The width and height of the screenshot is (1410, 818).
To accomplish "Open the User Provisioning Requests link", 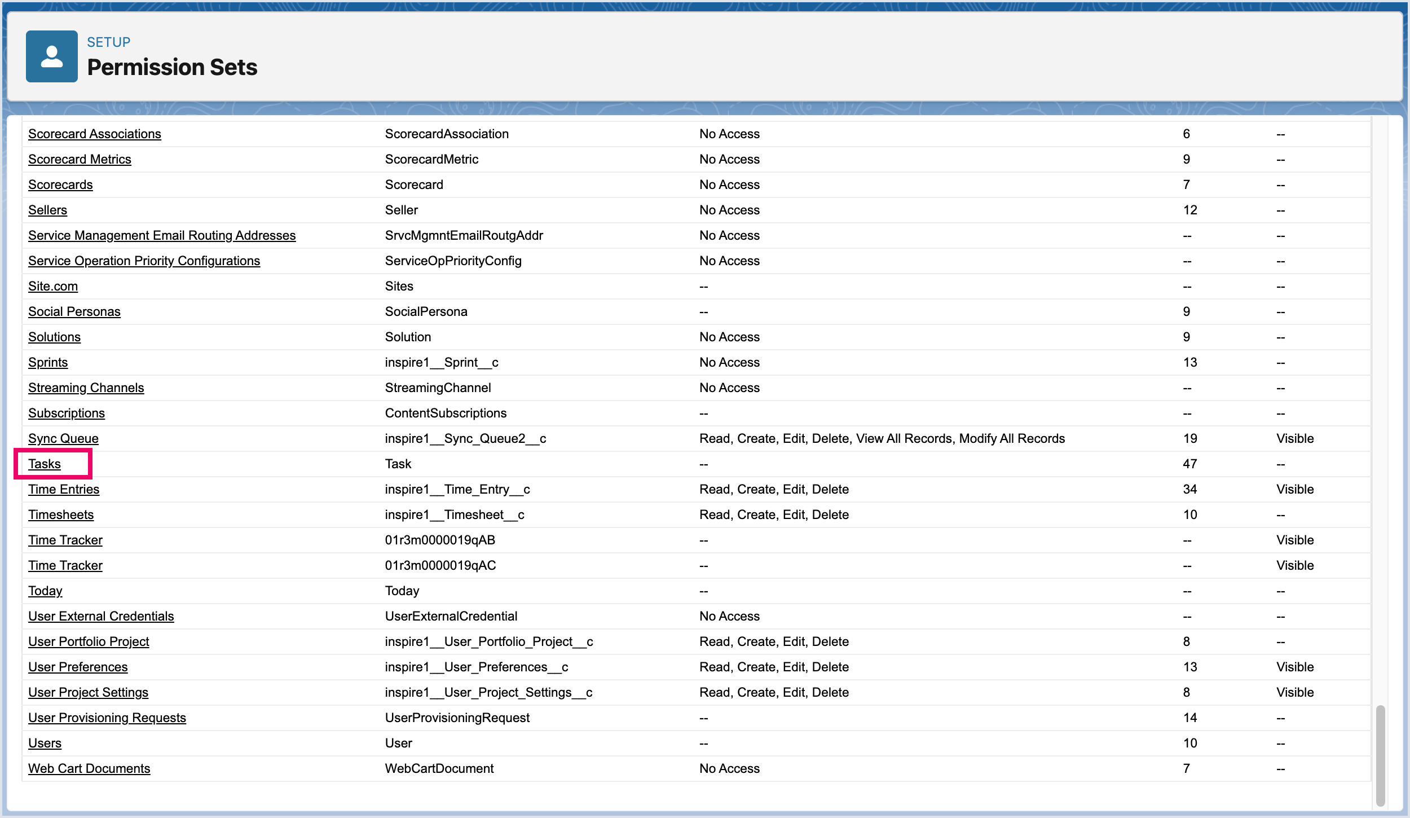I will coord(107,718).
